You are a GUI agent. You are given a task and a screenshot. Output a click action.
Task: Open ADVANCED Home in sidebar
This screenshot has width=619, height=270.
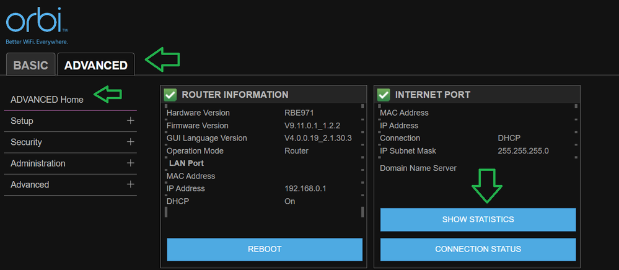(x=47, y=100)
